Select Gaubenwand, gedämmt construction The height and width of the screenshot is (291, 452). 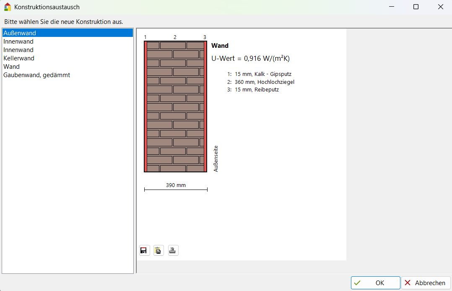pos(37,75)
